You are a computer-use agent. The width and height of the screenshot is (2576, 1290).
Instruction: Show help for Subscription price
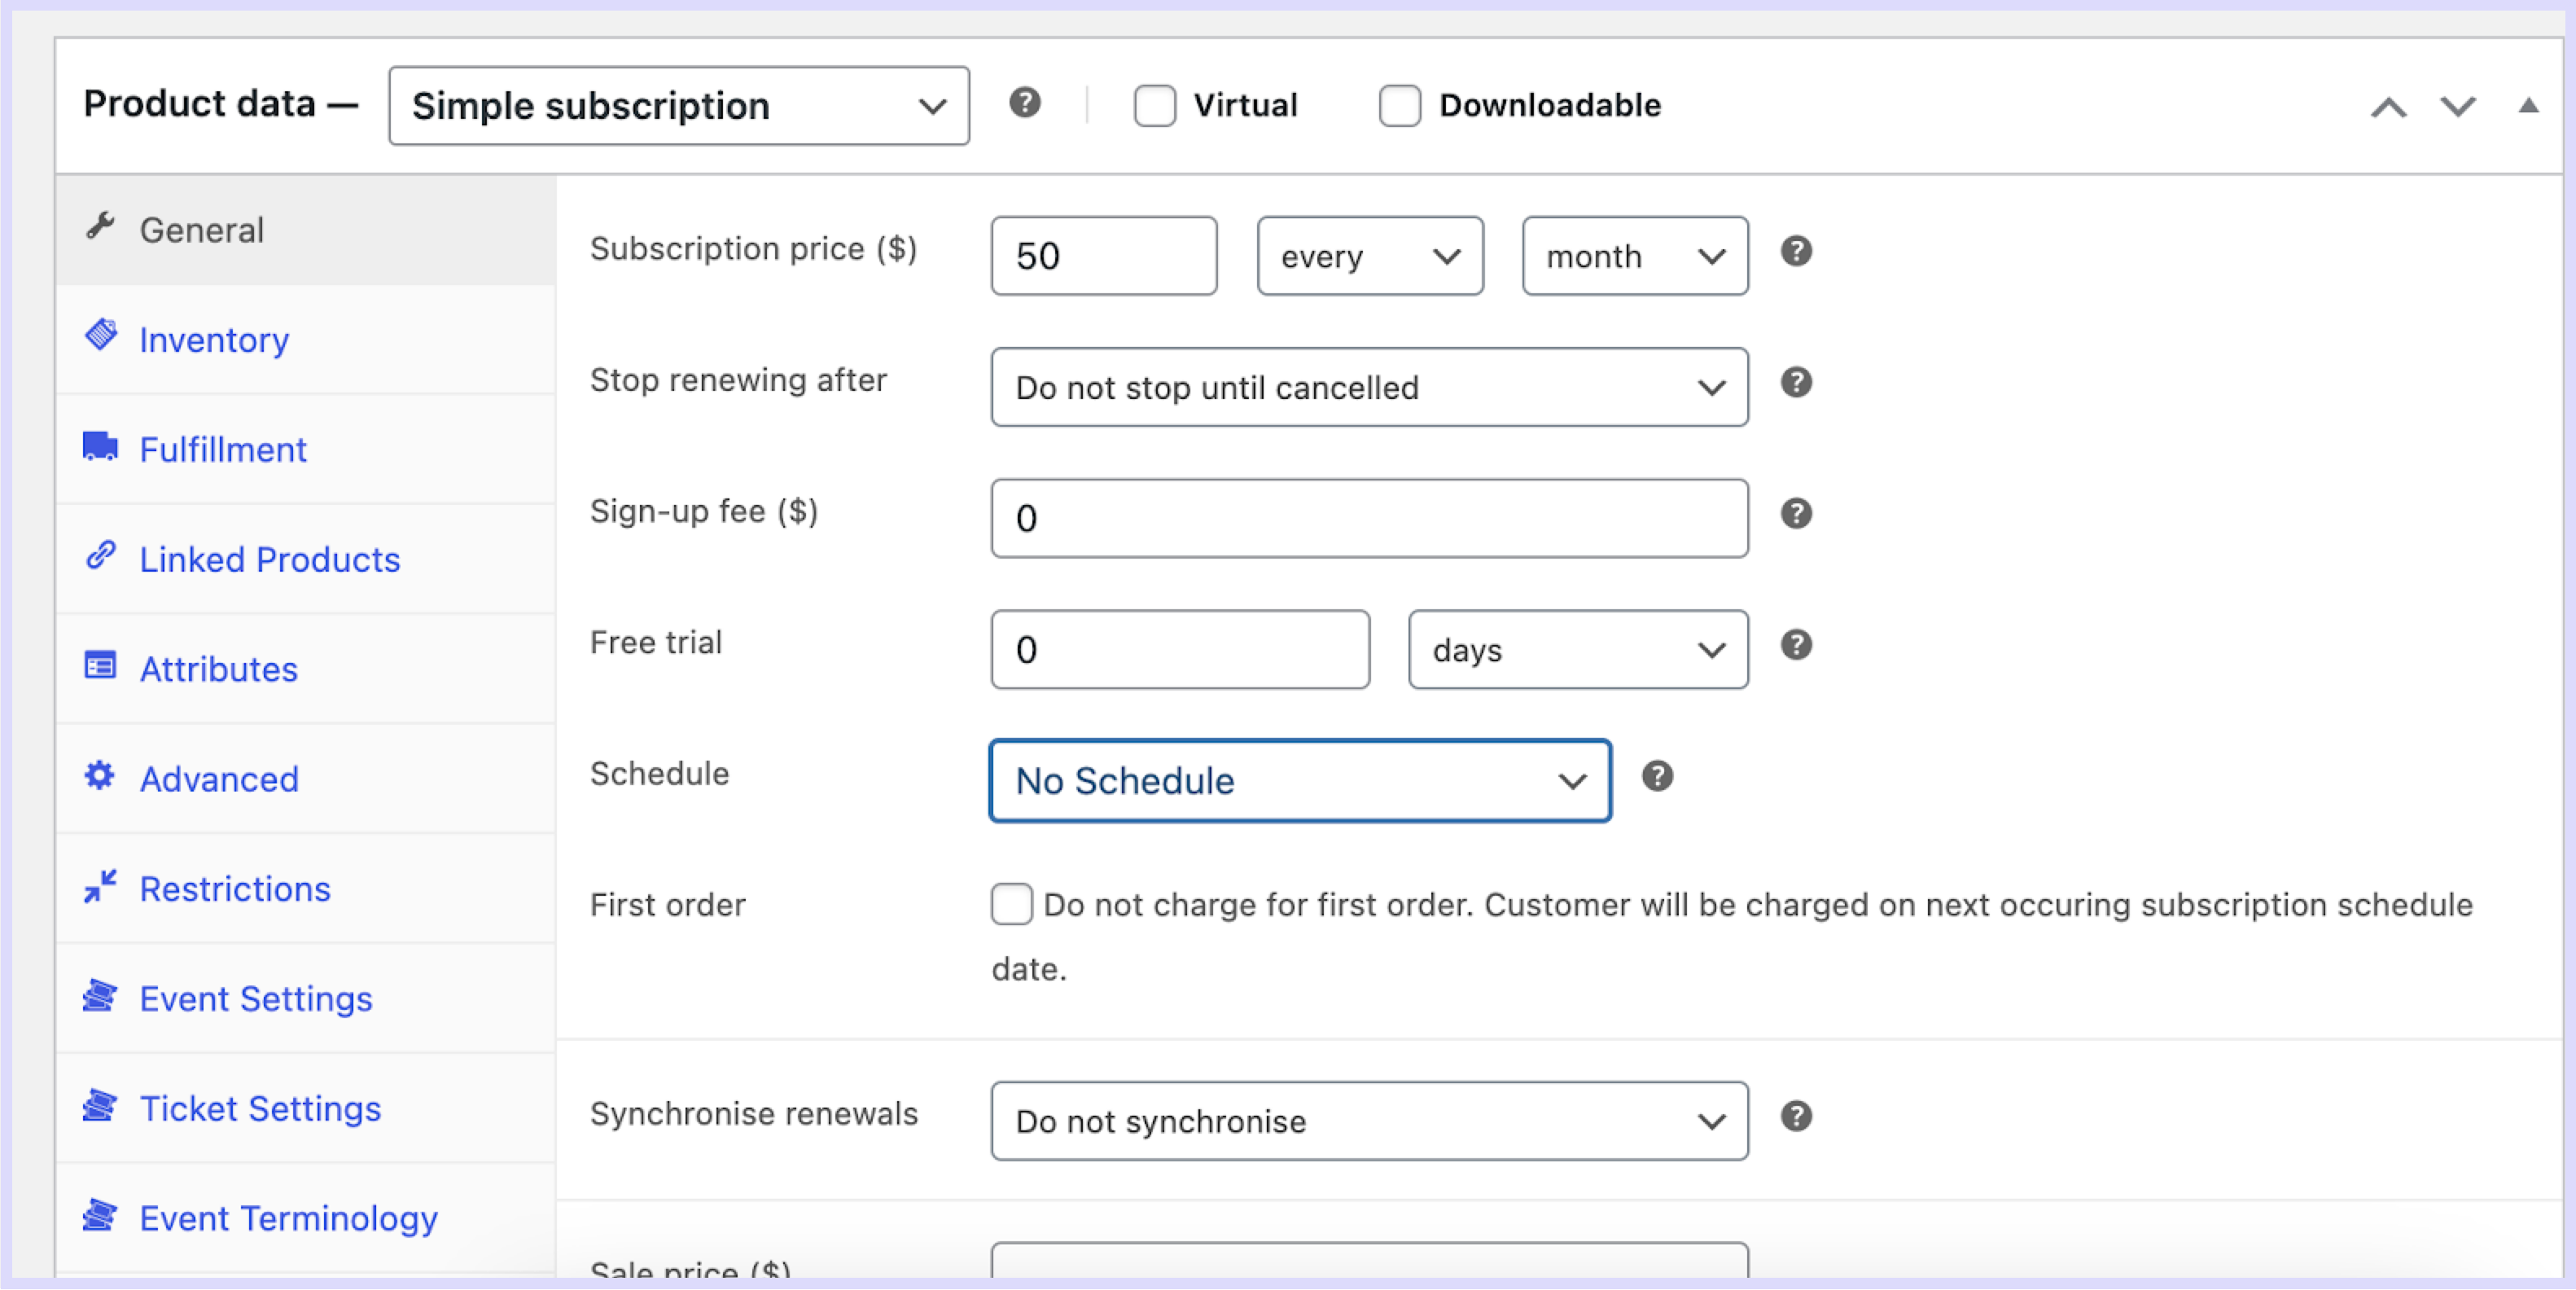click(1797, 251)
